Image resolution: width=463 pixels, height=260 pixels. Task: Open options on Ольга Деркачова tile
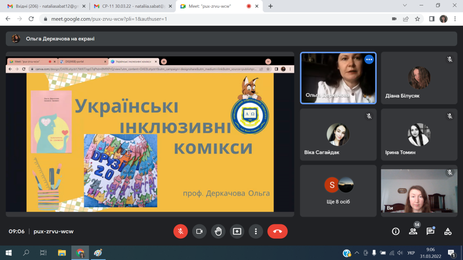point(369,59)
